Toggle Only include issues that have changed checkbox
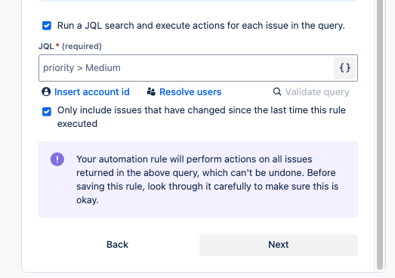This screenshot has width=395, height=278. (x=47, y=111)
